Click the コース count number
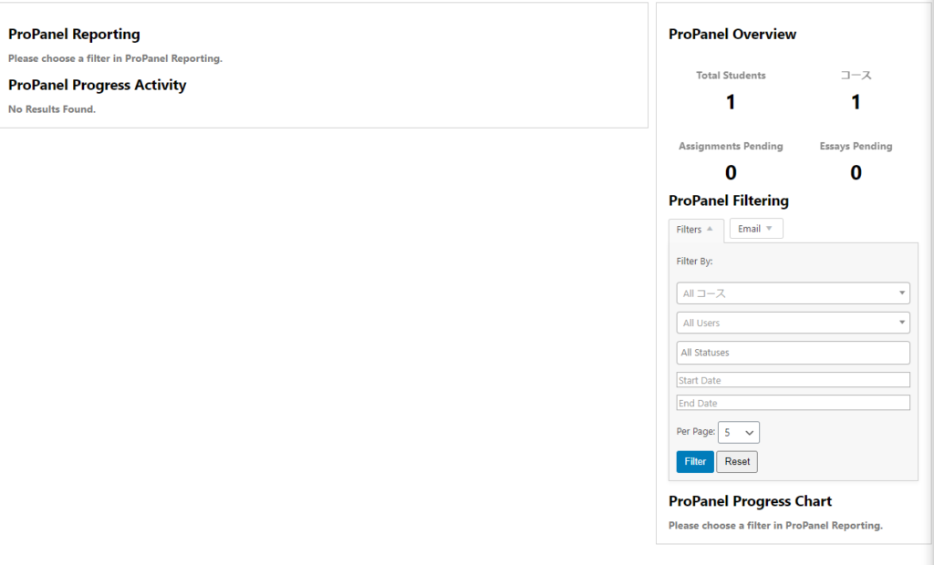 (856, 102)
